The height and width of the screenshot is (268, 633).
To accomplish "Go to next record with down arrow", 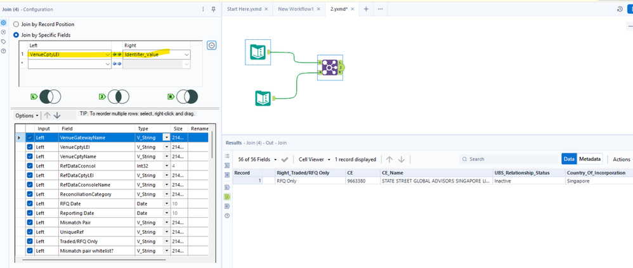I will (x=401, y=160).
